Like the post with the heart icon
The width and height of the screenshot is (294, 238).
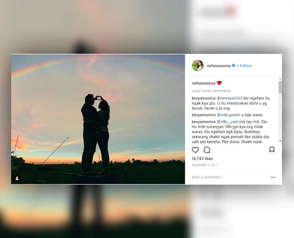pos(195,150)
